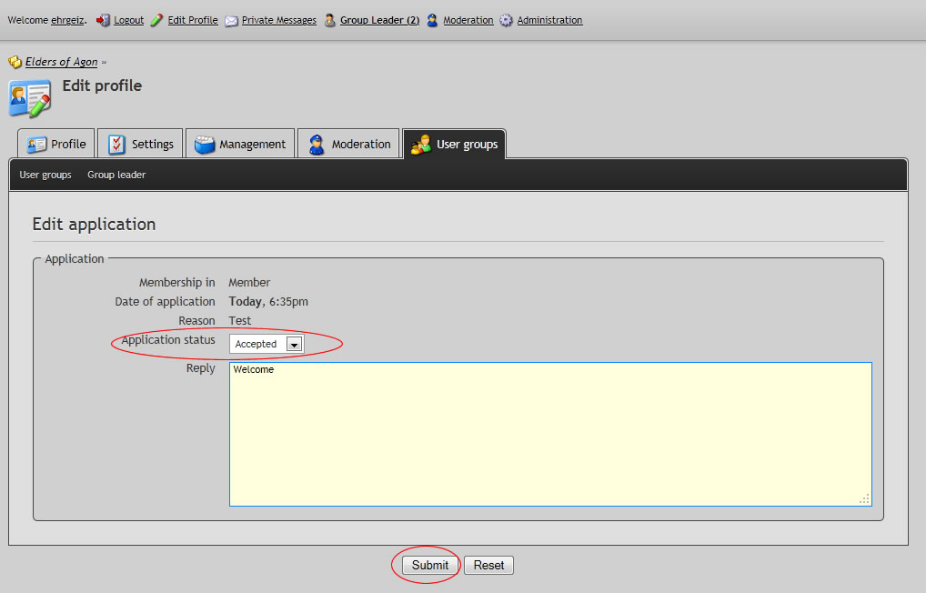The height and width of the screenshot is (593, 926).
Task: Switch to the Profile tab
Action: (56, 144)
